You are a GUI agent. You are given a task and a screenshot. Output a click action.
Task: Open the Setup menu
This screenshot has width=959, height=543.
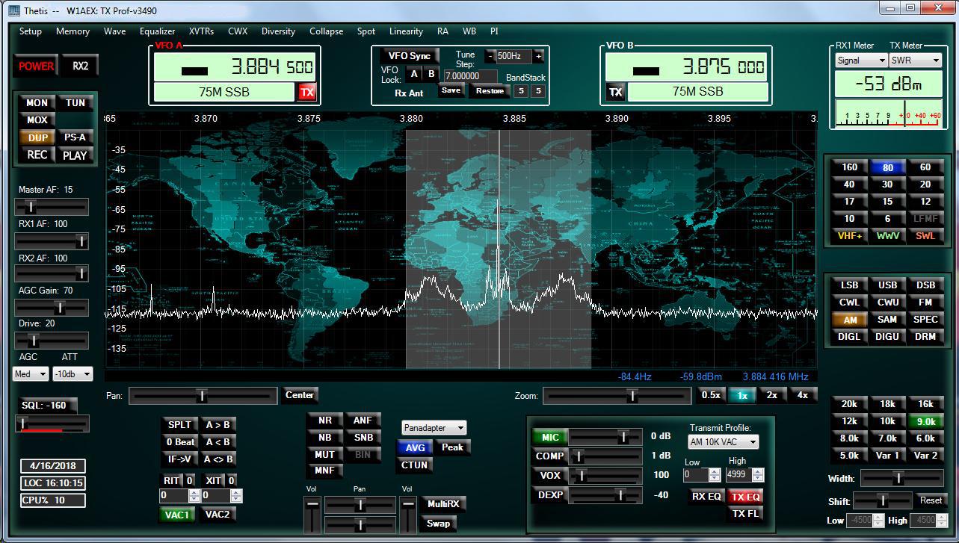(31, 31)
